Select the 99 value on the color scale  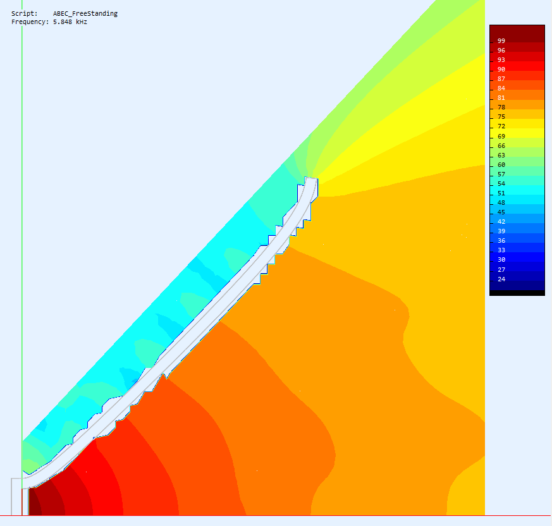point(501,41)
